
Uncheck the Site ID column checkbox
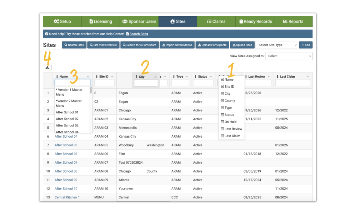point(222,86)
